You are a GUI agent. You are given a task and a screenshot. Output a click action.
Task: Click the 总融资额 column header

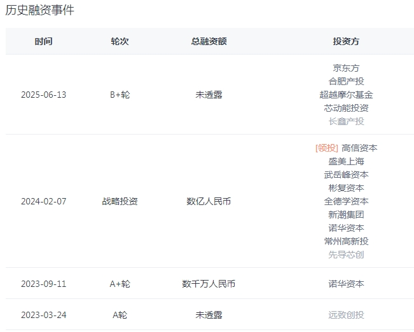coord(209,41)
